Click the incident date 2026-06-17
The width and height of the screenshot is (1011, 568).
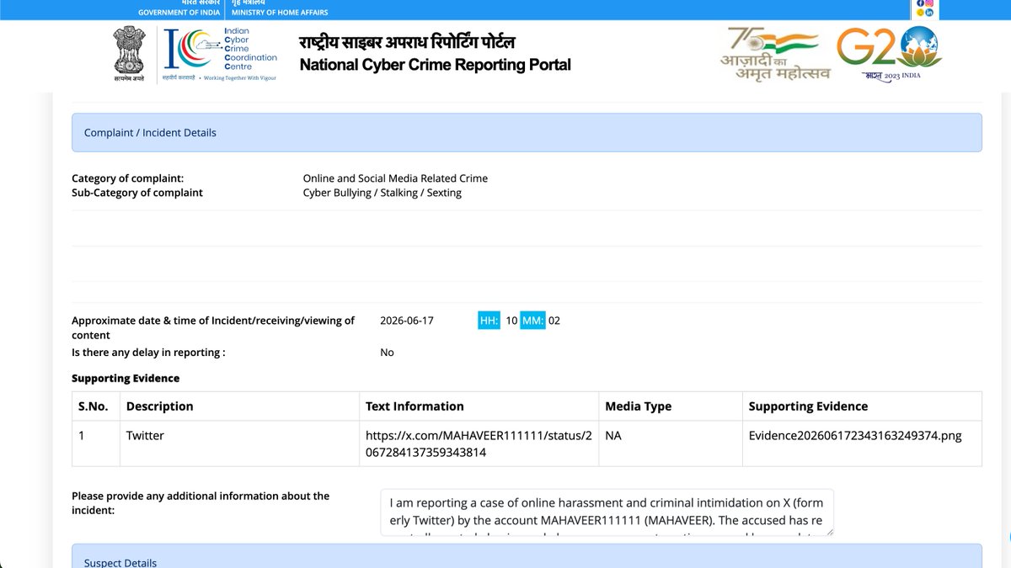(x=407, y=321)
